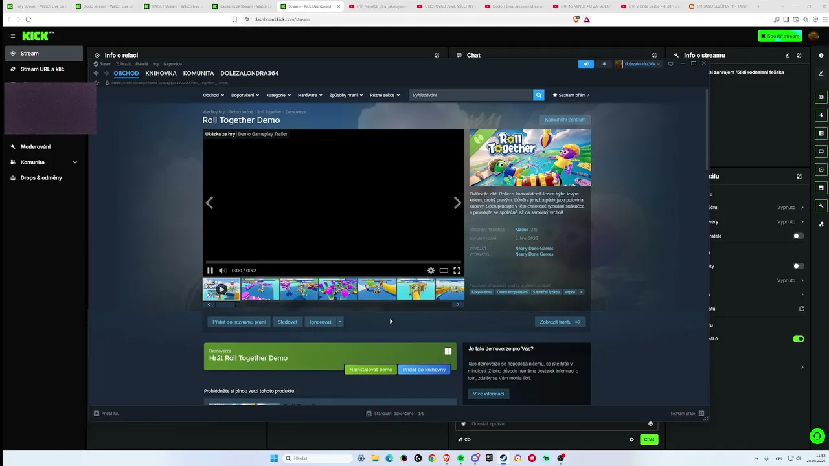This screenshot has width=829, height=466.
Task: Open the Hardware dropdown
Action: pyautogui.click(x=310, y=95)
